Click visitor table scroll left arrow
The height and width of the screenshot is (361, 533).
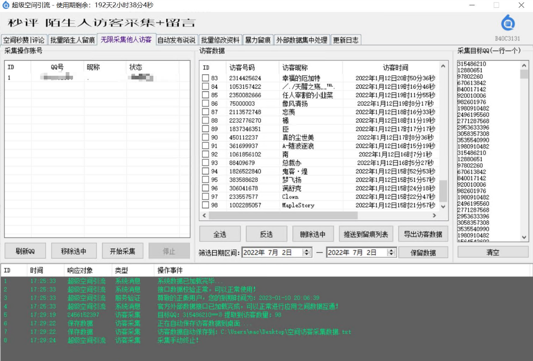[x=204, y=215]
